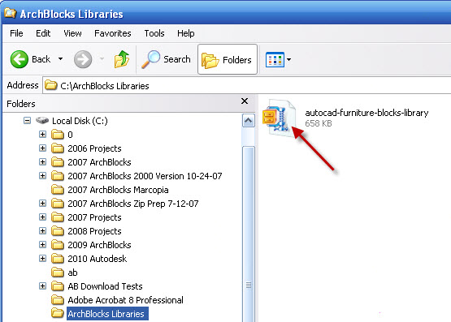Select the 2009 ArchBlocks folder label
Screen dimensions: 451x322
99,245
